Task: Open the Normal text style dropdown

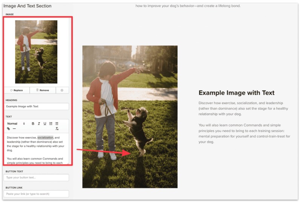Action: (16, 124)
